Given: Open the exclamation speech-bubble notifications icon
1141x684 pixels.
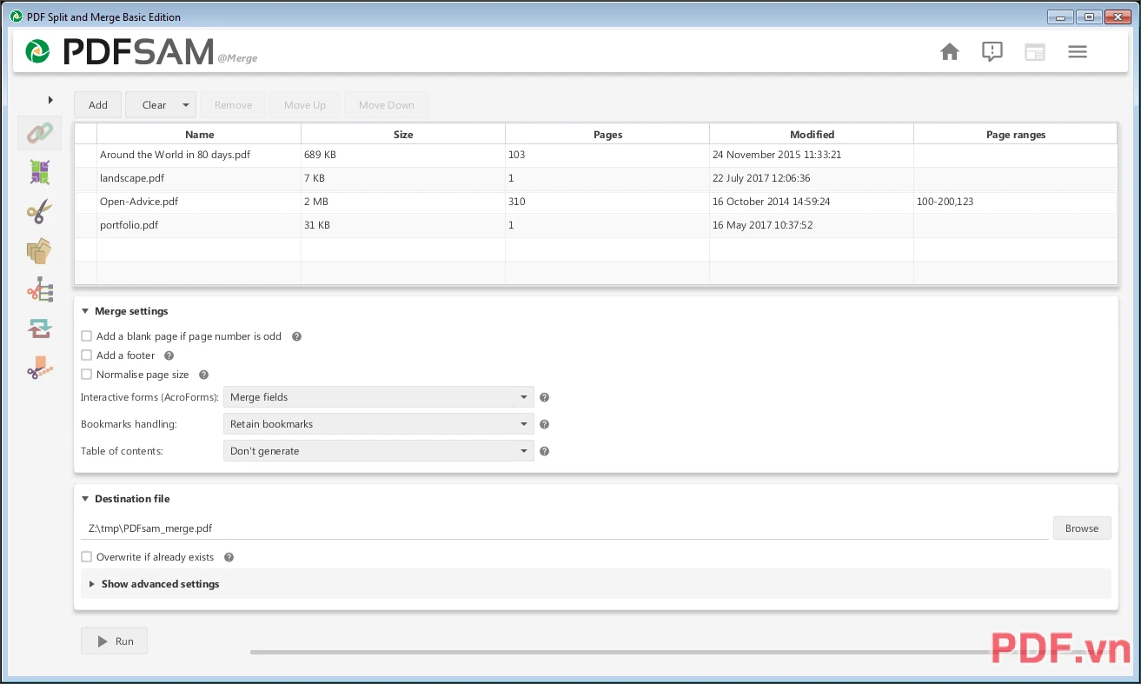Looking at the screenshot, I should point(992,52).
